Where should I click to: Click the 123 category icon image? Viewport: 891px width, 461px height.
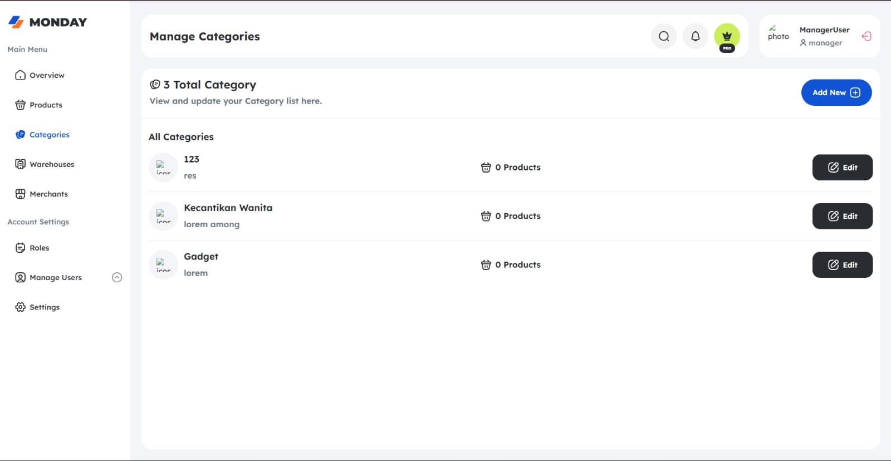click(163, 168)
